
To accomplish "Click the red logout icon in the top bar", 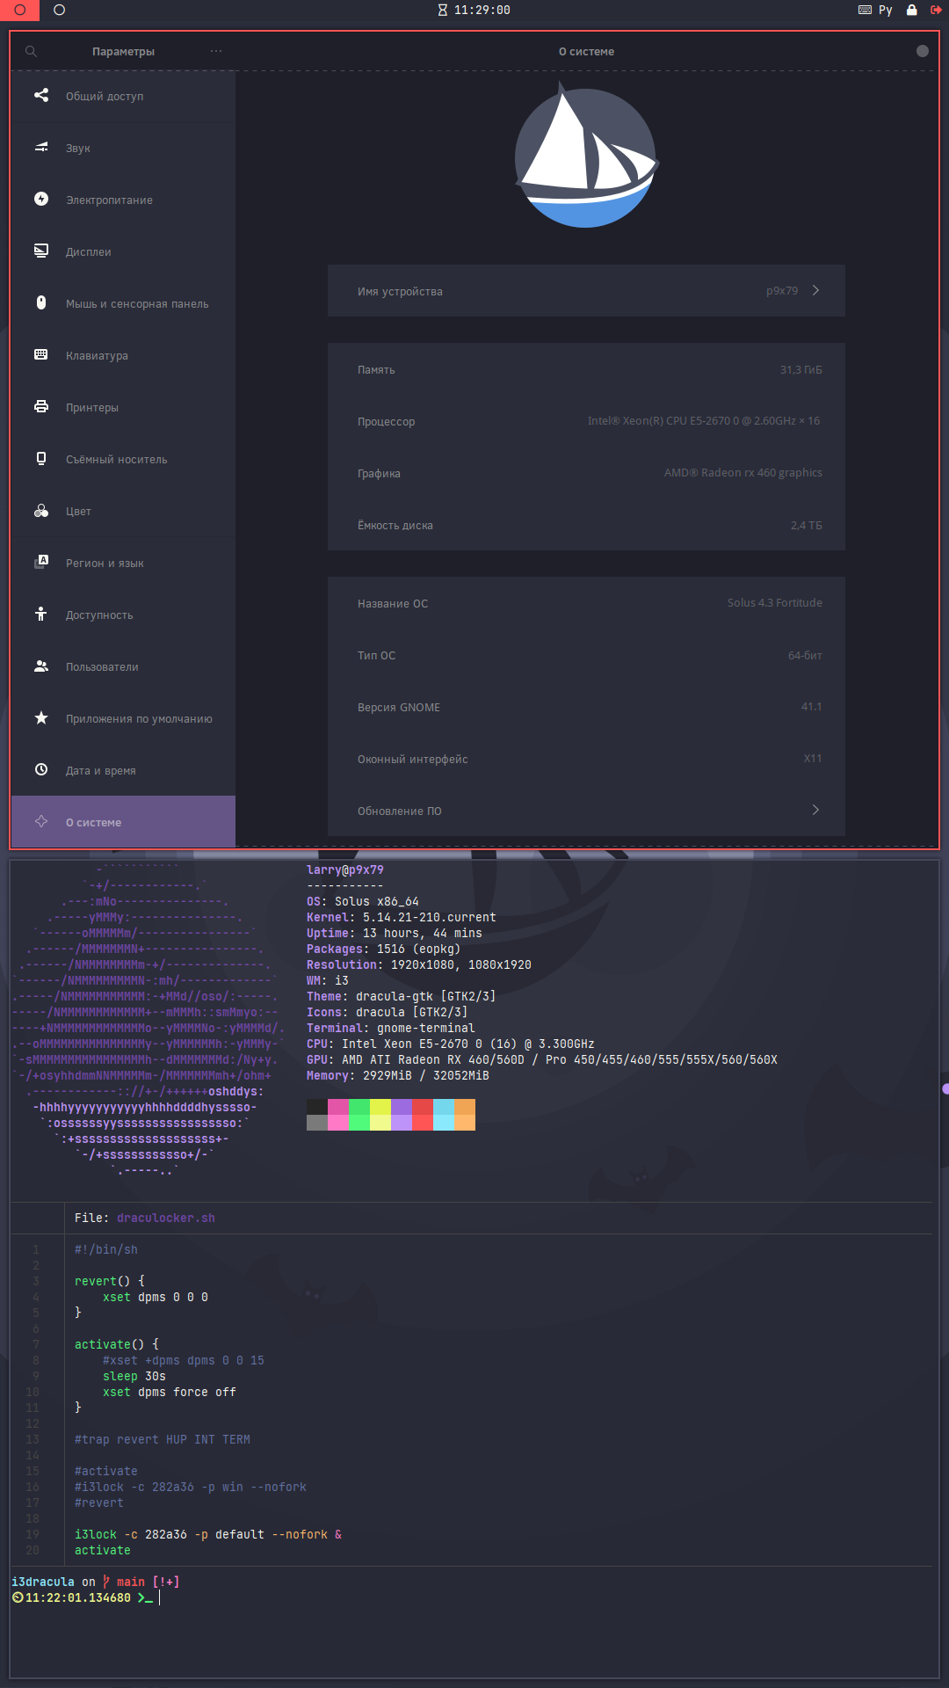I will [936, 11].
